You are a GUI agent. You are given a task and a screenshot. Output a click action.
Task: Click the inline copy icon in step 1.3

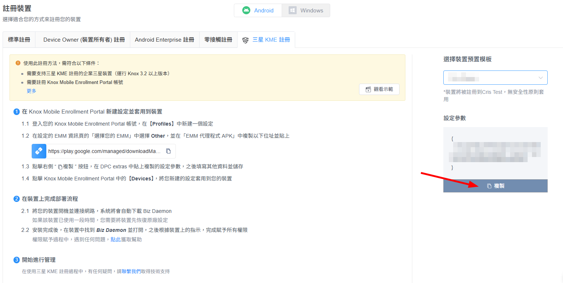click(60, 167)
